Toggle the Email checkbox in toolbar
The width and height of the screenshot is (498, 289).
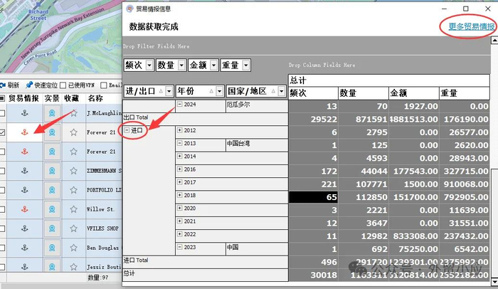click(104, 85)
